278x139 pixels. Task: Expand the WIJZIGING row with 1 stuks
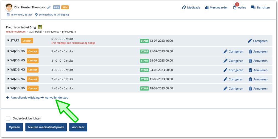(8, 88)
